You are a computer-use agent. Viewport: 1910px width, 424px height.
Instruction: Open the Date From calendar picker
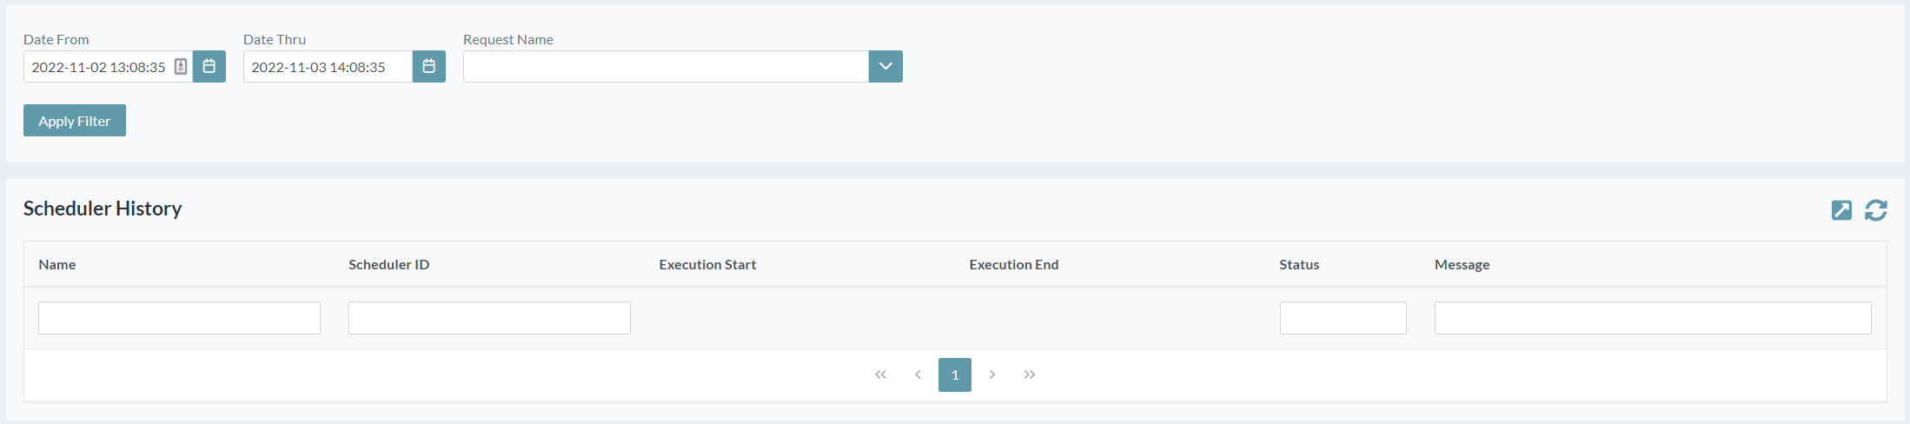tap(209, 67)
